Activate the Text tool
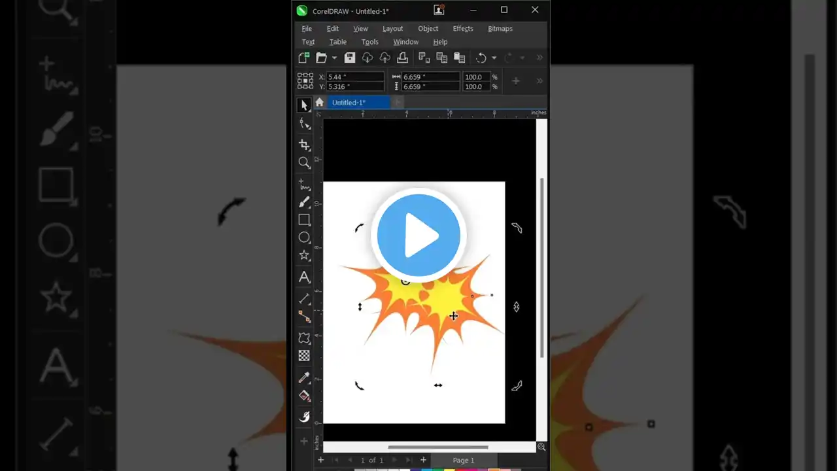The image size is (837, 471). pyautogui.click(x=304, y=277)
